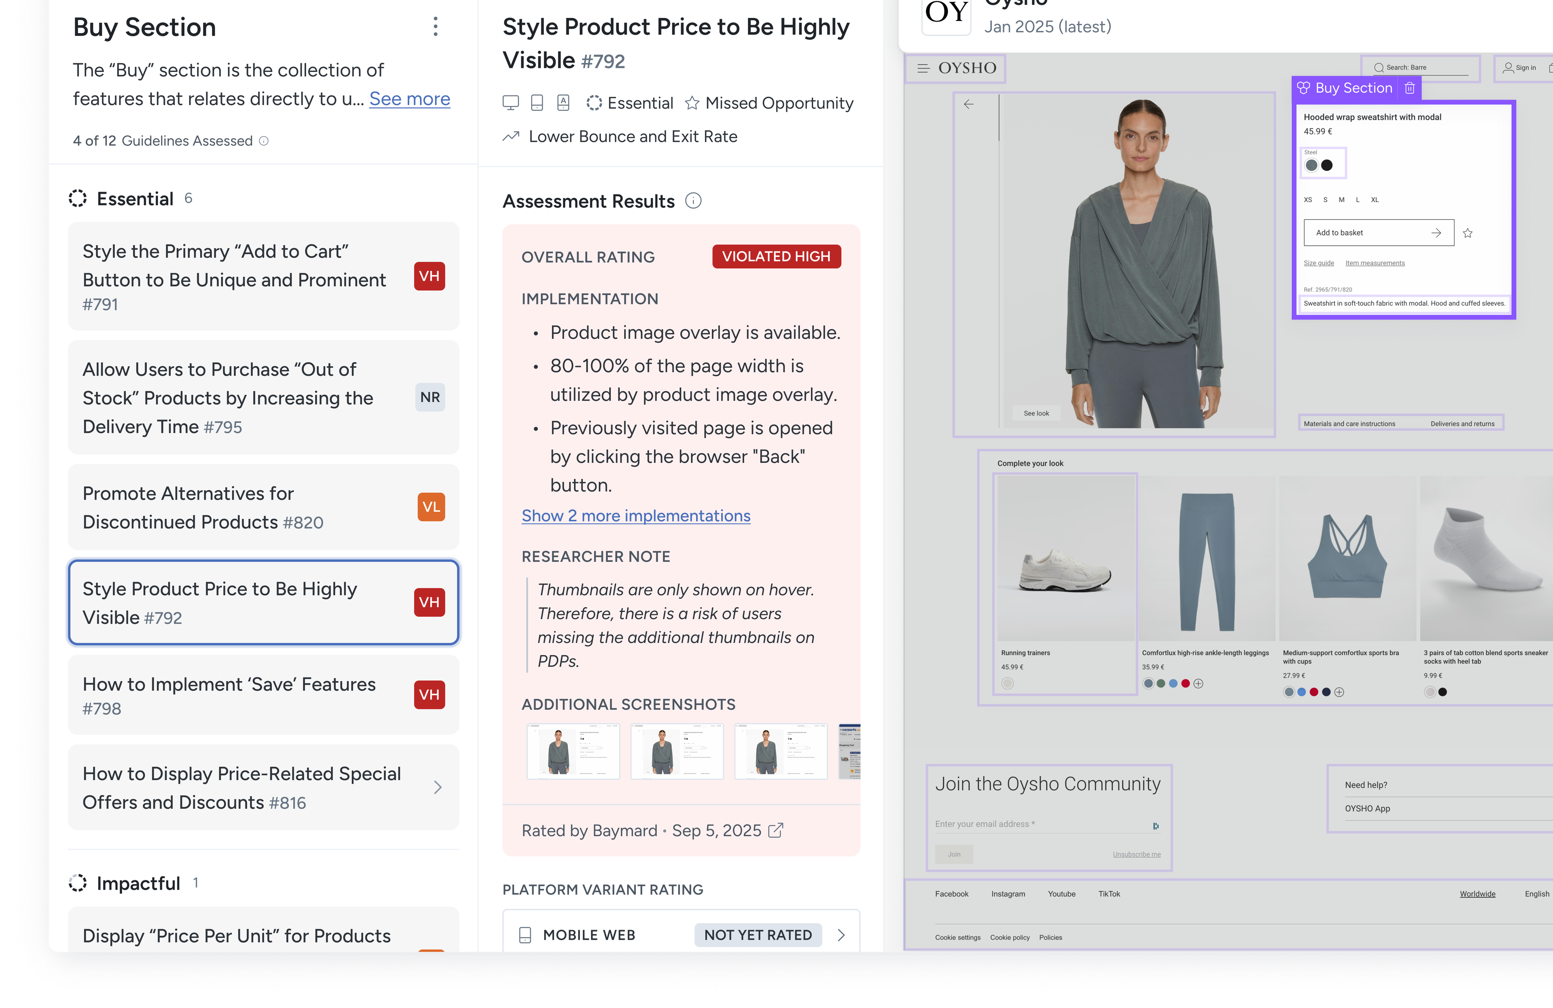The width and height of the screenshot is (1553, 1008).
Task: Click the Join button in newsletter form
Action: 953,854
